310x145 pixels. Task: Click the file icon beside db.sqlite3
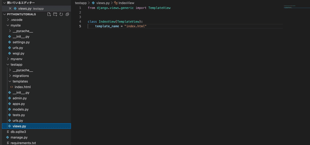point(8,132)
